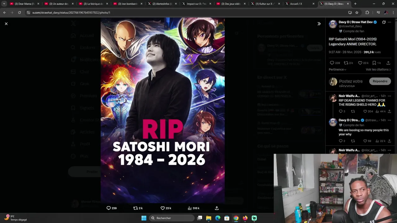Open more options on Davy D's reply

[x=390, y=120]
